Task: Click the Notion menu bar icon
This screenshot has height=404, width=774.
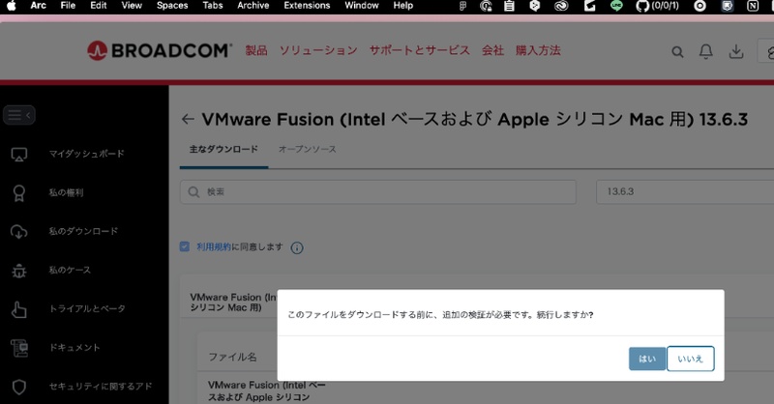Action: pyautogui.click(x=753, y=6)
